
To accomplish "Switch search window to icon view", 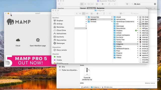I will tap(82, 4).
